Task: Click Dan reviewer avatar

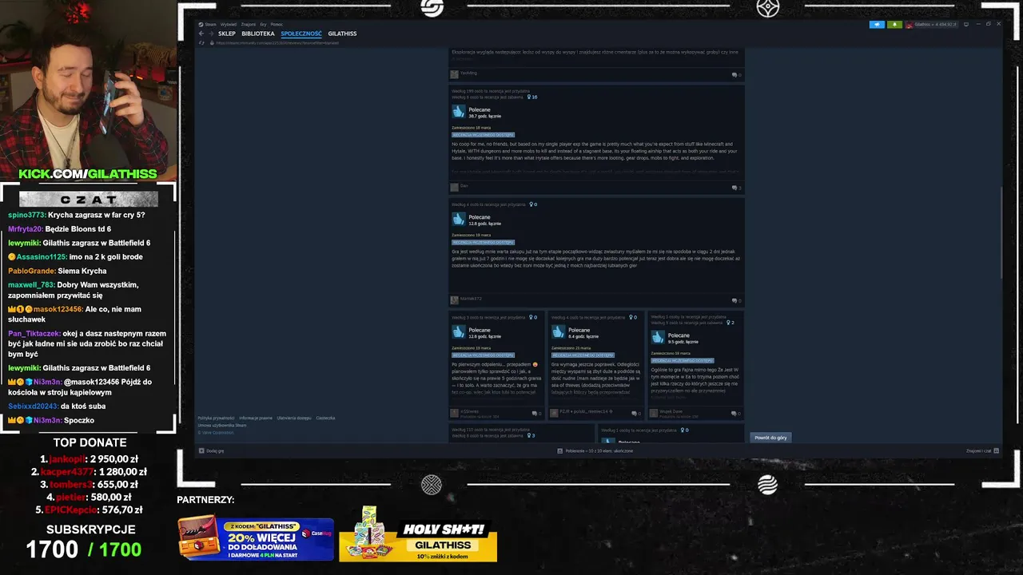Action: pyautogui.click(x=454, y=187)
